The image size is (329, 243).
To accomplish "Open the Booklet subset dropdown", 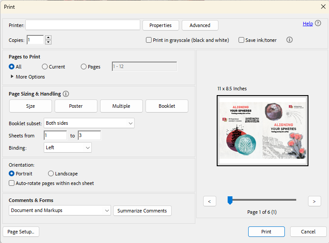I will point(89,123).
